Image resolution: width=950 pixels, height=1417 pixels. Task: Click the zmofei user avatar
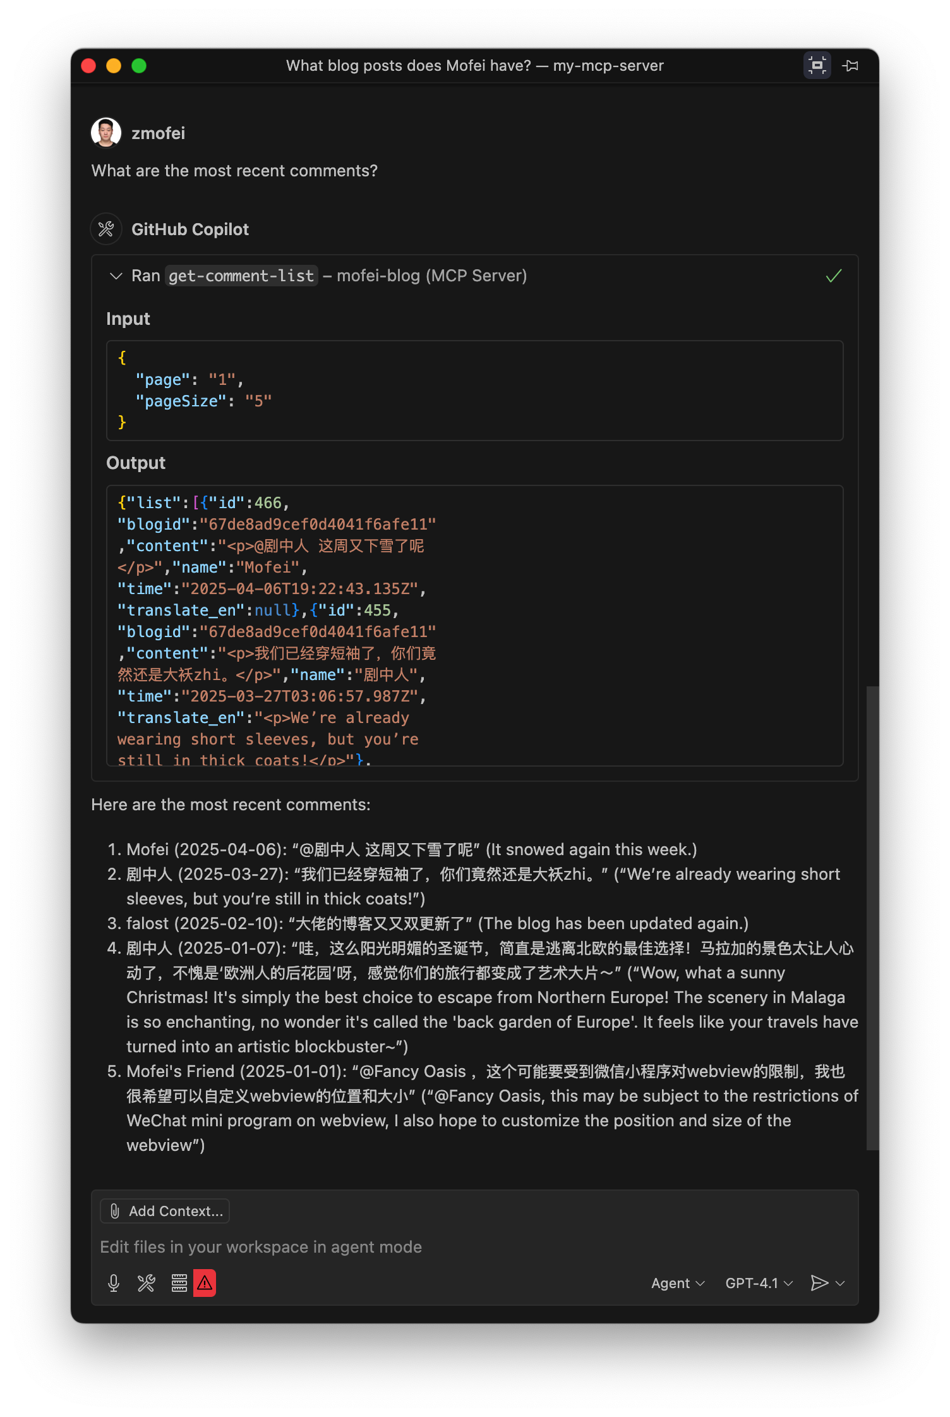pos(106,133)
